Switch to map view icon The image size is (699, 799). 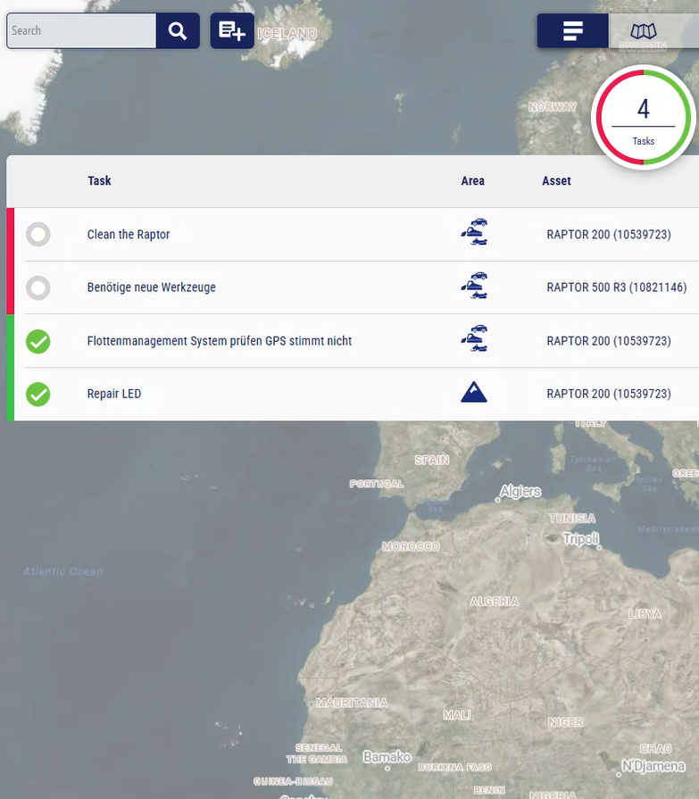point(643,31)
